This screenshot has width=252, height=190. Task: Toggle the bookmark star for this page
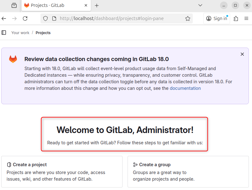[188, 18]
